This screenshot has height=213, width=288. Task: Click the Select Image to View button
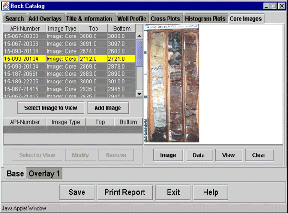(x=51, y=108)
